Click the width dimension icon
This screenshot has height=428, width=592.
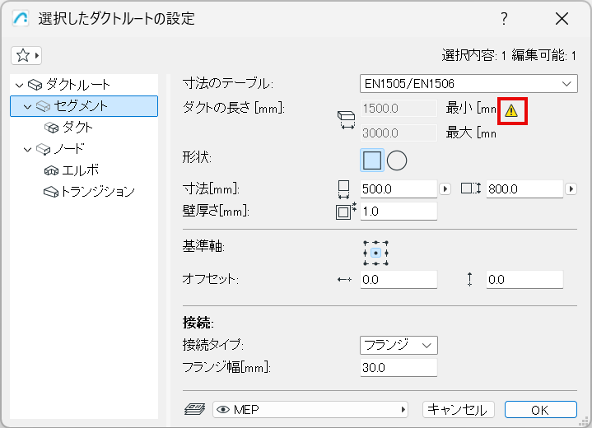(x=345, y=188)
